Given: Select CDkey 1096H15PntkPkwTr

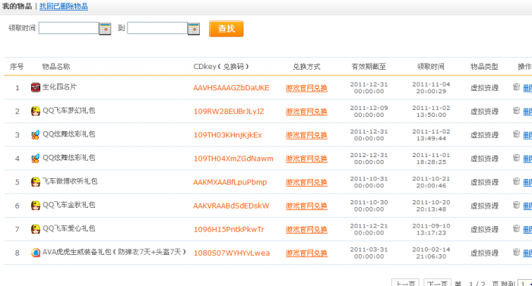Looking at the screenshot, I should (229, 229).
